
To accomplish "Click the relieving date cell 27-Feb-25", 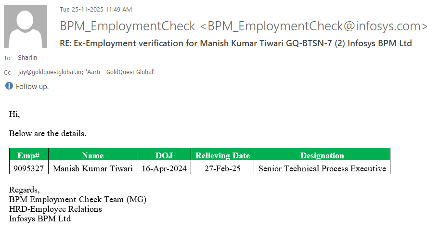I will [222, 168].
